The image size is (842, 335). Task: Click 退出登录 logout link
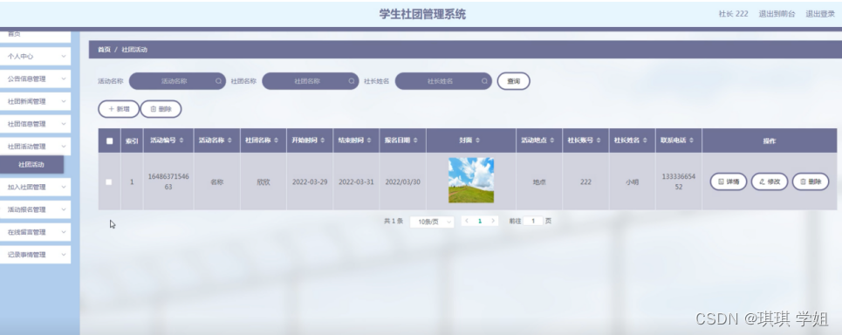click(820, 14)
